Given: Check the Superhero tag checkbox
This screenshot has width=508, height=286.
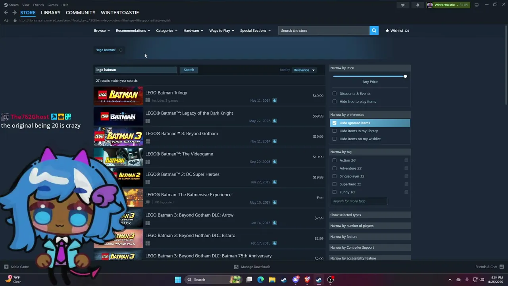Looking at the screenshot, I should (335, 184).
